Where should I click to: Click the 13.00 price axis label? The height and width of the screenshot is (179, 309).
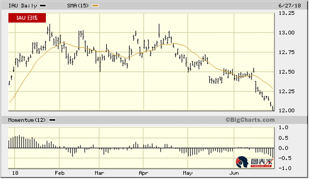coord(286,33)
